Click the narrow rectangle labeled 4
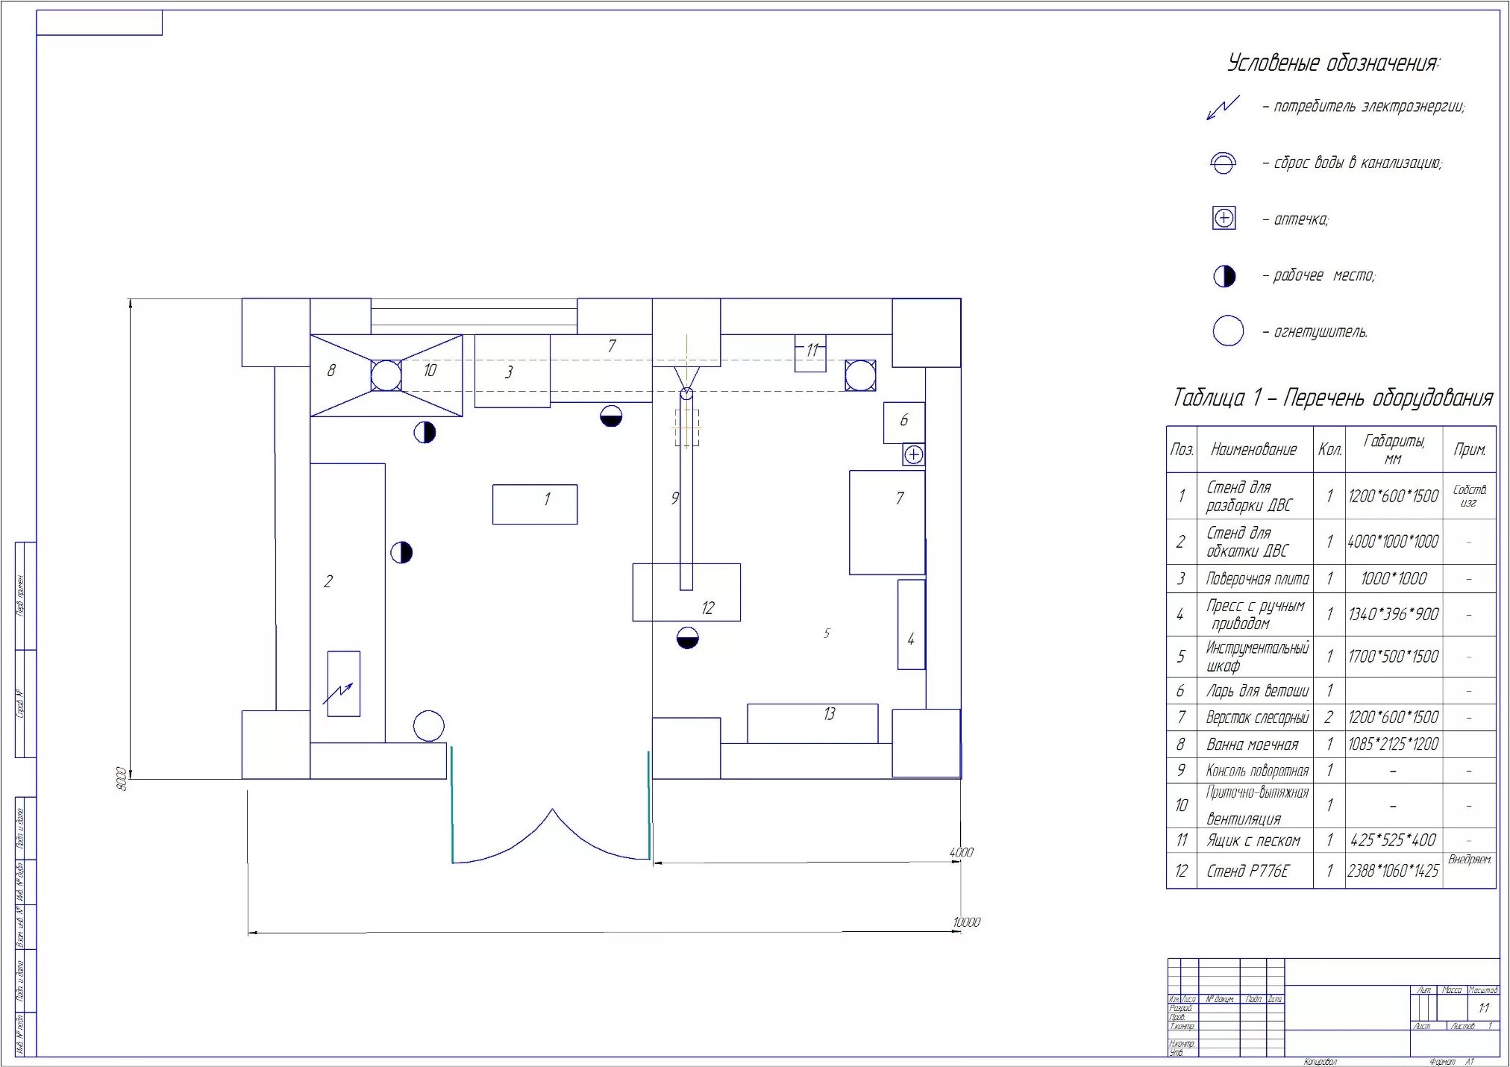 (x=911, y=625)
